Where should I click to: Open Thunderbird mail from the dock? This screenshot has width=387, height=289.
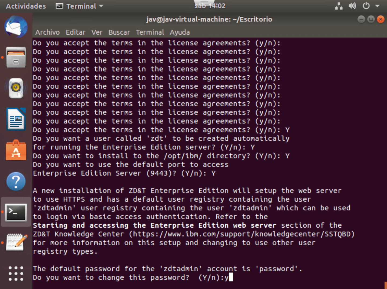16,27
